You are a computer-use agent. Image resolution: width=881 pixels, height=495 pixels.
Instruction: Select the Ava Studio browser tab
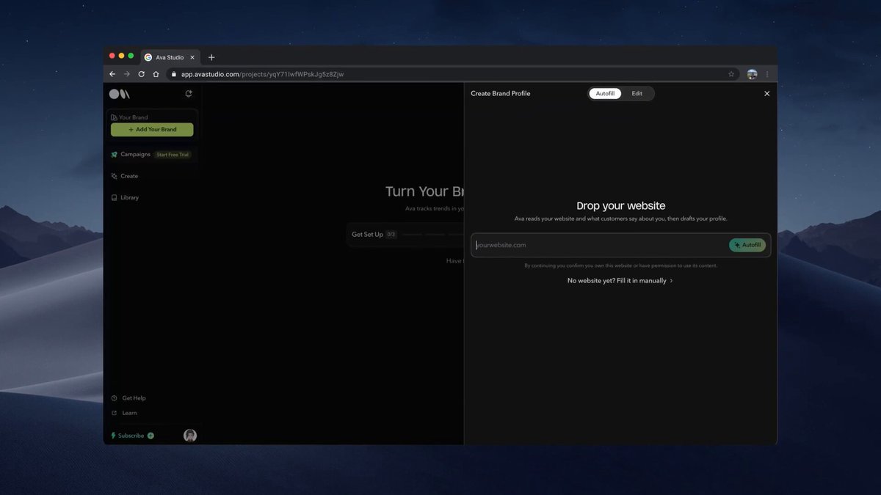[x=169, y=57]
